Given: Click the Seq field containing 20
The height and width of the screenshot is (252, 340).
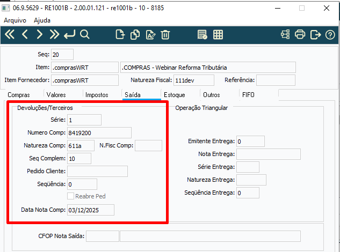Looking at the screenshot, I should tap(62, 55).
